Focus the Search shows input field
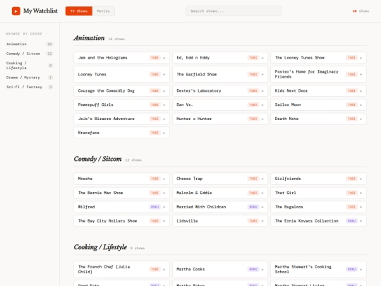The width and height of the screenshot is (381, 286). click(x=234, y=11)
